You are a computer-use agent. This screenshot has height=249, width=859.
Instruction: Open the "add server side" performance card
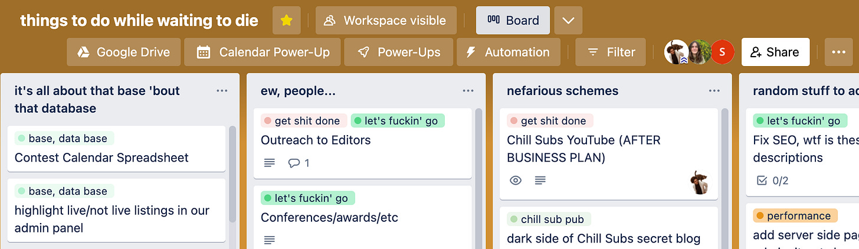click(x=802, y=227)
